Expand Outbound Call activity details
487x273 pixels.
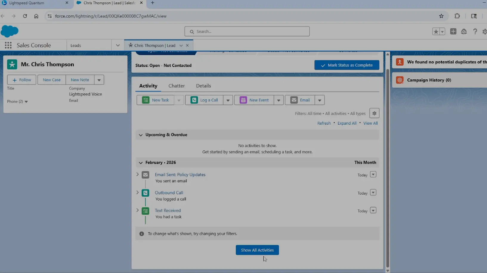[137, 192]
